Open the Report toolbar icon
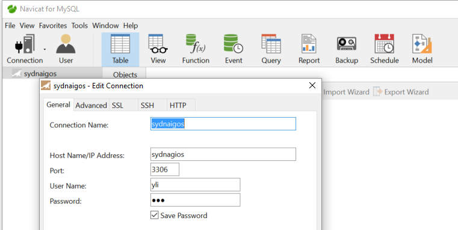Viewport: 458px width, 230px height. pos(309,49)
